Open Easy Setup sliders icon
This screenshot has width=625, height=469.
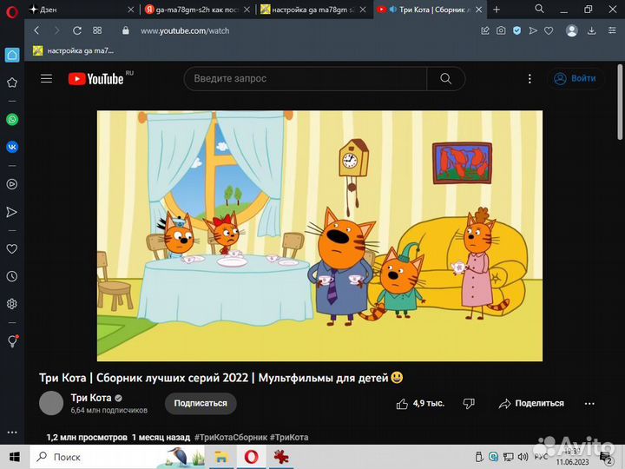point(612,30)
